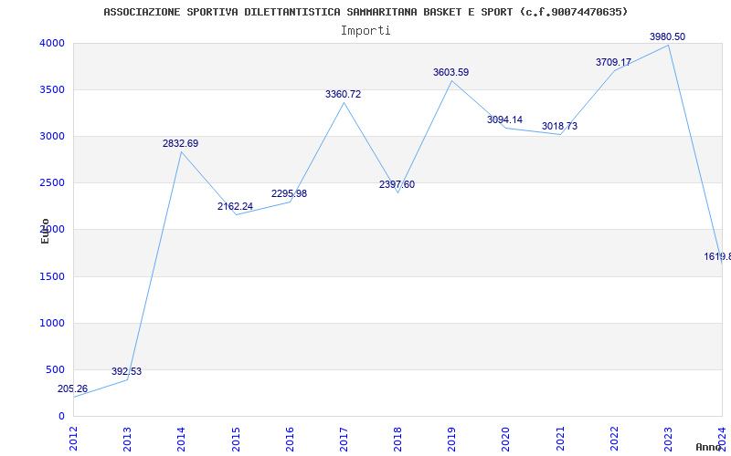The height and width of the screenshot is (456, 731).
Task: Click the x-axis year 2019
Action: (x=451, y=439)
